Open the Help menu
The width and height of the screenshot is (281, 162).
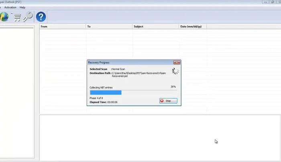22,7
